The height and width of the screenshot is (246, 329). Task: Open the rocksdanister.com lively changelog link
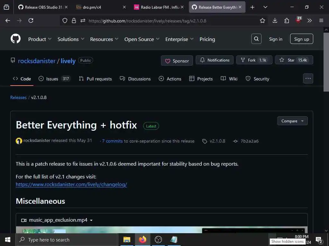pos(71,184)
